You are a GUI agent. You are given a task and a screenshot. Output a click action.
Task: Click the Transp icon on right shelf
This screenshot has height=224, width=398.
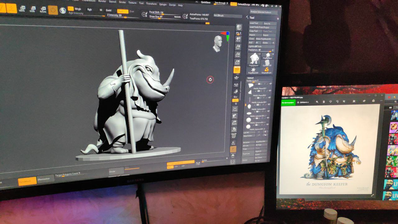[233, 143]
